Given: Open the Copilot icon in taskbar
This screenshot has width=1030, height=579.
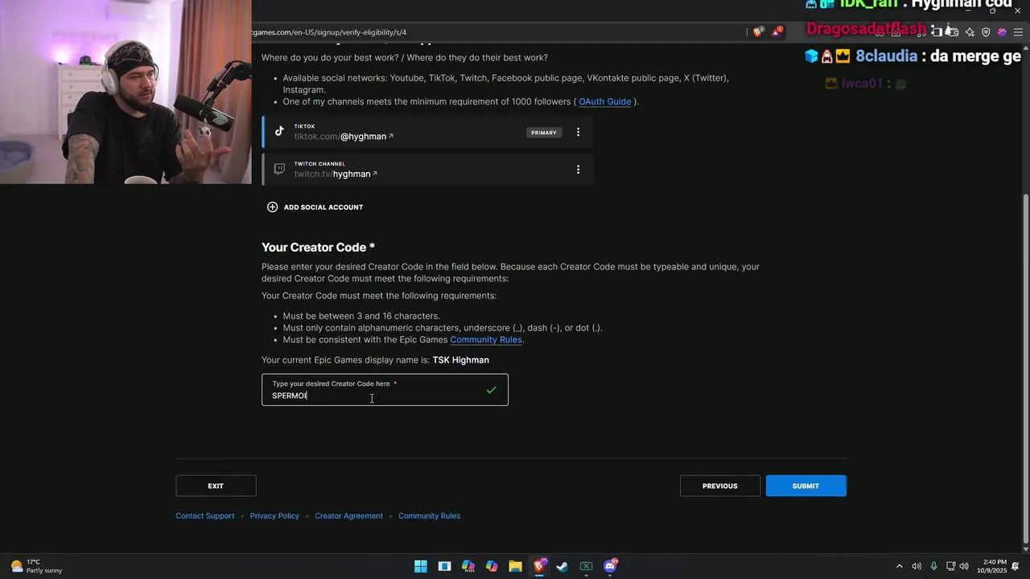Looking at the screenshot, I should pos(492,566).
